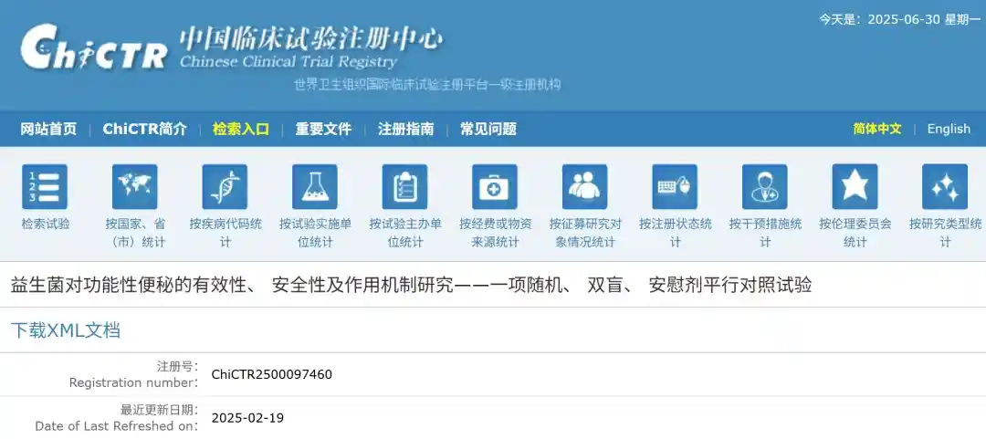
Task: Click the medical kit funding source icon
Action: point(495,187)
